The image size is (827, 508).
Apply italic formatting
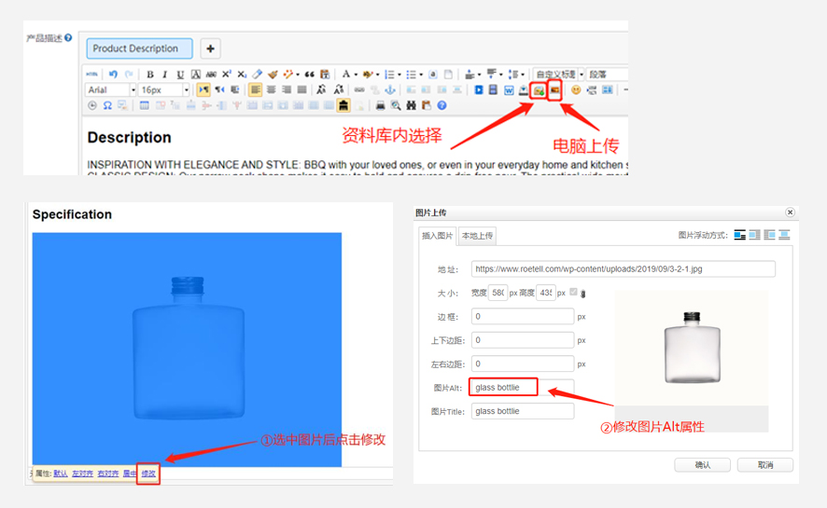coord(165,75)
